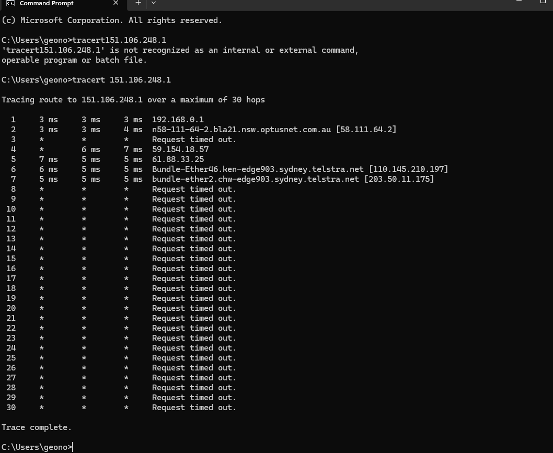Click the correctly spaced tracert 151.106.248.1 command
The height and width of the screenshot is (453, 553).
point(121,80)
